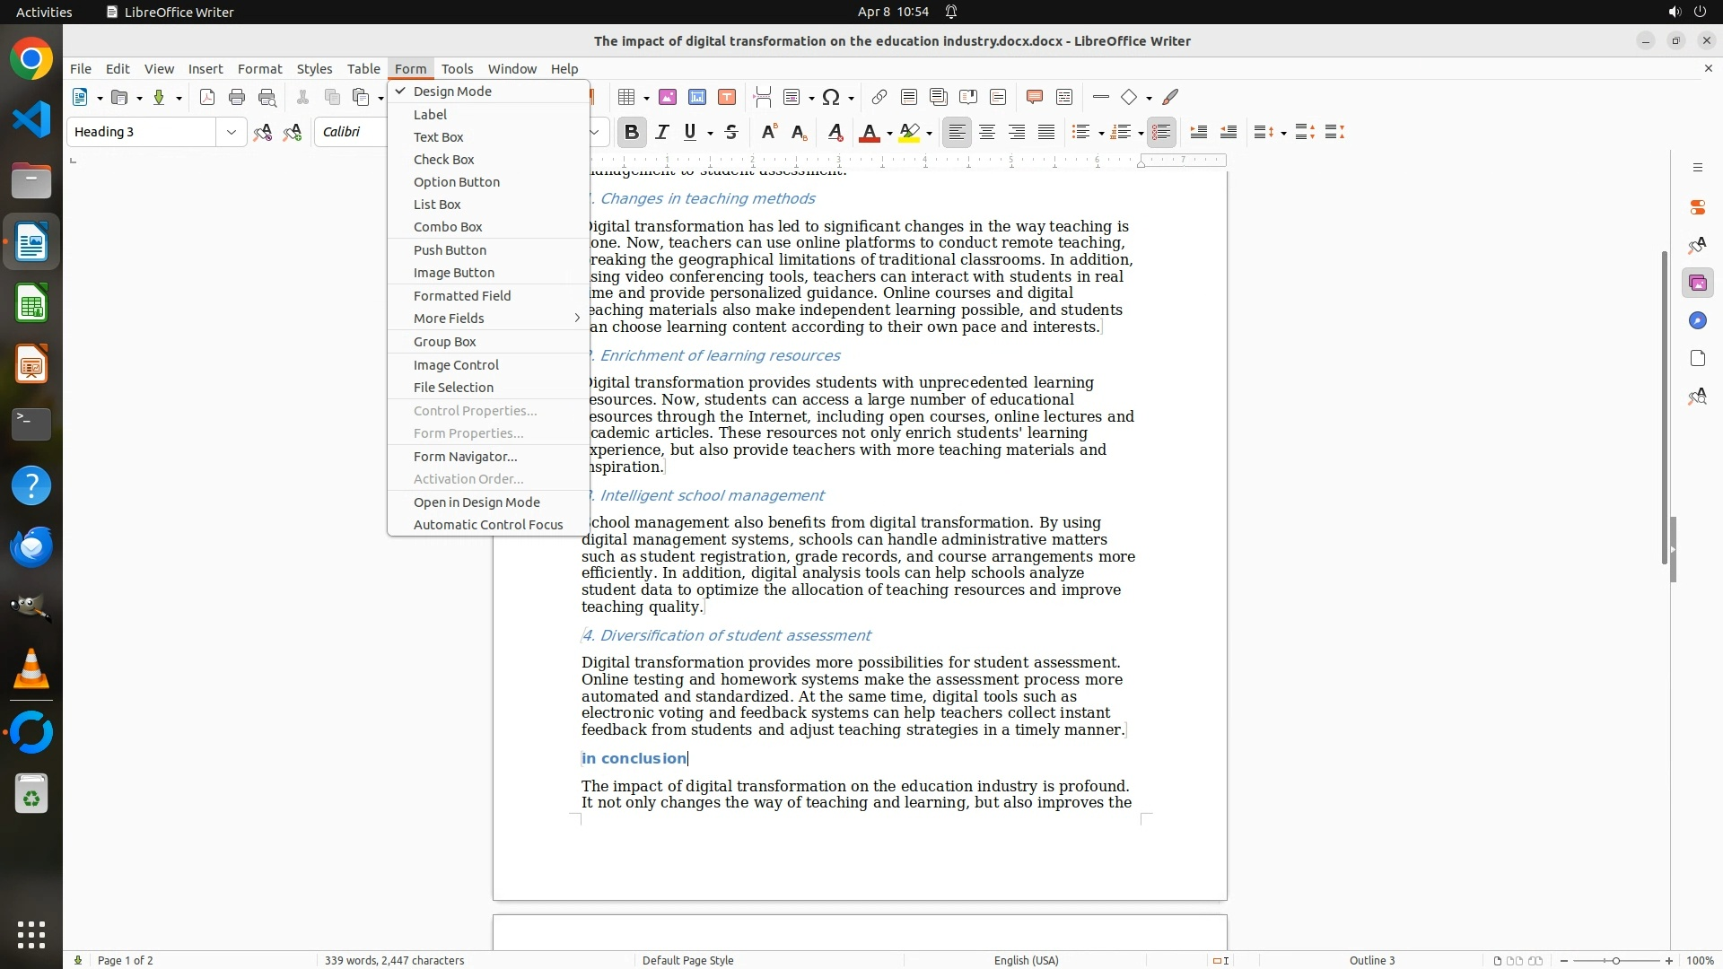Toggle Bold formatting in the toolbar
This screenshot has width=1723, height=969.
point(631,133)
